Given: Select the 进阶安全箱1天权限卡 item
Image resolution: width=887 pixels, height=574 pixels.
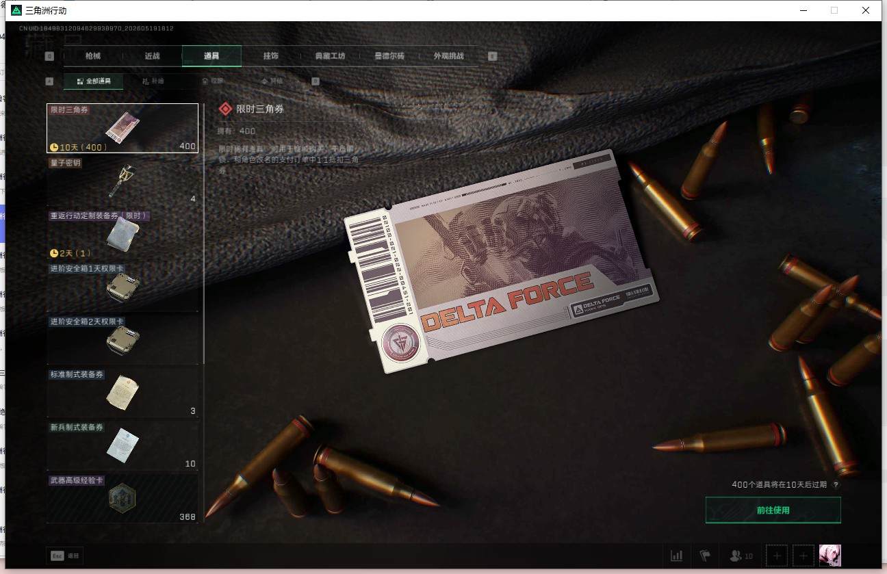Looking at the screenshot, I should tap(123, 287).
